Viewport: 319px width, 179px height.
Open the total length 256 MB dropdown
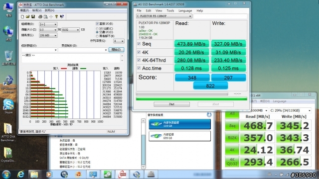tap(48, 35)
